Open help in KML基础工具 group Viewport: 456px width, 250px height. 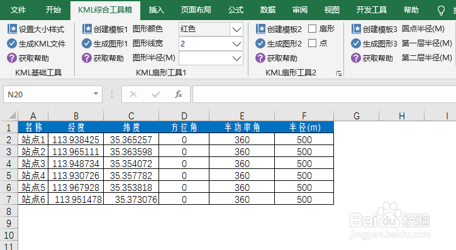point(12,58)
